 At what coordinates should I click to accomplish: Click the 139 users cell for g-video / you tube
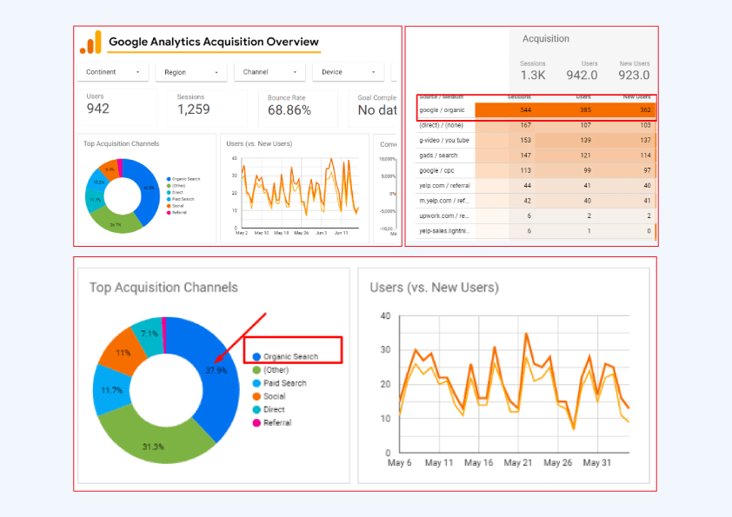(x=585, y=140)
